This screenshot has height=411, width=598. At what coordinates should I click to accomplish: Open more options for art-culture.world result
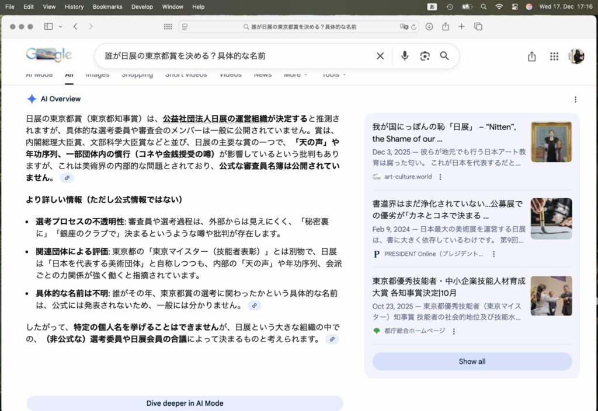(440, 177)
